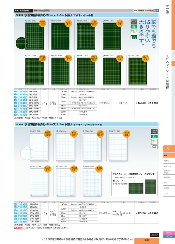Click product code 8-210-3014

(x=22, y=92)
